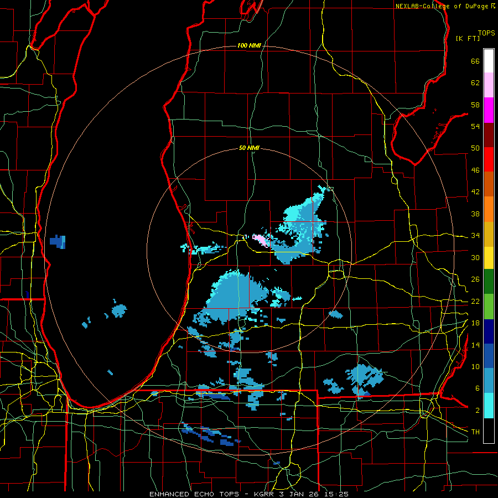Click legend value 22
Screen dimensions: 498x498
(475, 301)
